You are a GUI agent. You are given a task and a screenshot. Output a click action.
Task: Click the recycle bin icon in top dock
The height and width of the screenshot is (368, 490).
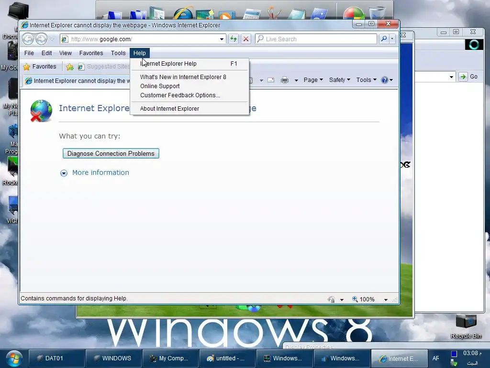tap(378, 13)
